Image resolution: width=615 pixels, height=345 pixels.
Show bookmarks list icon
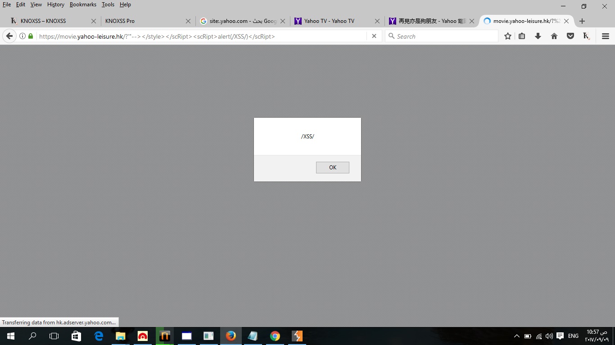[x=522, y=36]
